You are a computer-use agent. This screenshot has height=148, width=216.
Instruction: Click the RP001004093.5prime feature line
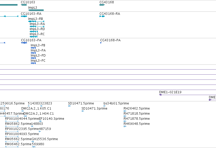point(12,137)
